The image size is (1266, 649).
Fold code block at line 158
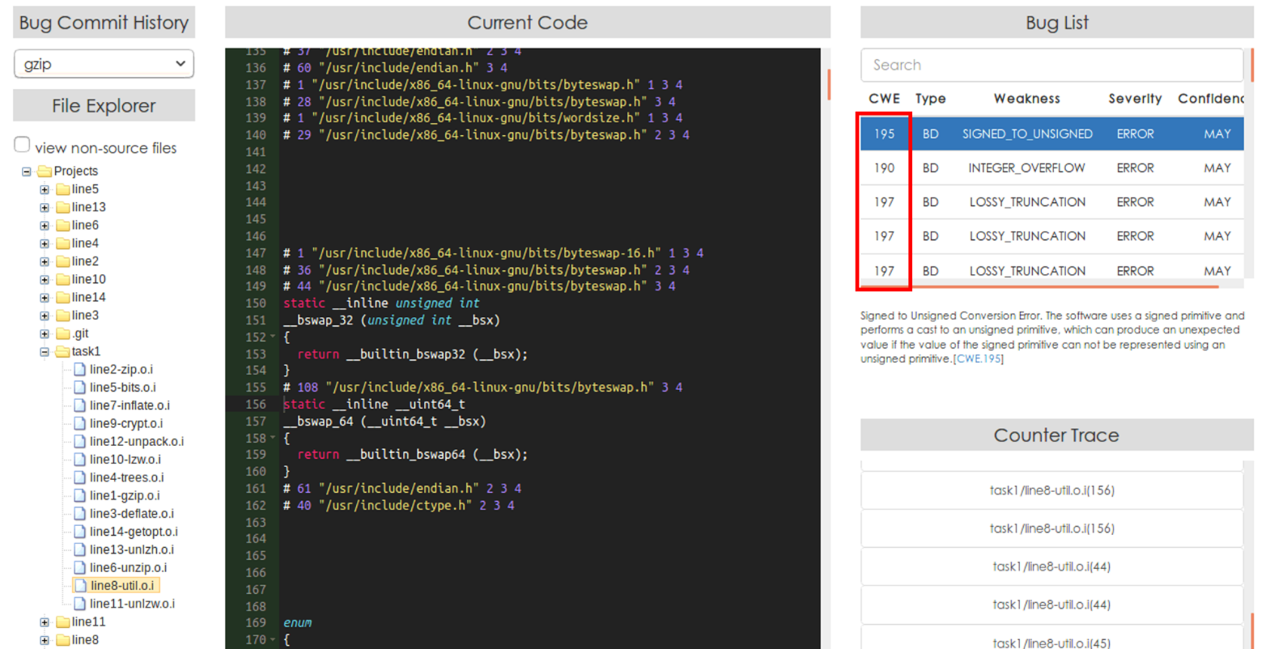pos(273,439)
